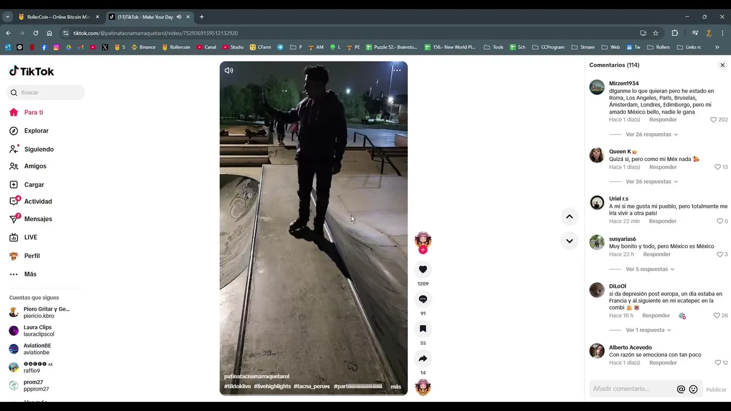The width and height of the screenshot is (731, 411).
Task: Open comments via the speech bubble icon
Action: [x=423, y=299]
